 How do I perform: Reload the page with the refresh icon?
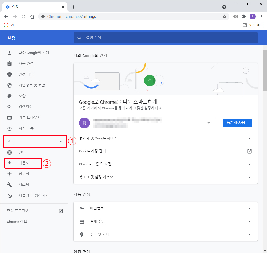point(24,16)
